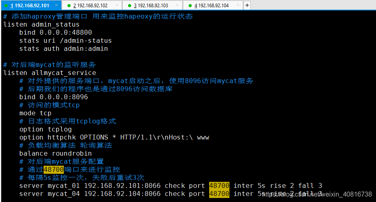This screenshot has width=376, height=202.
Task: Click the line 'listen allmycat_service'
Action: [x=50, y=73]
